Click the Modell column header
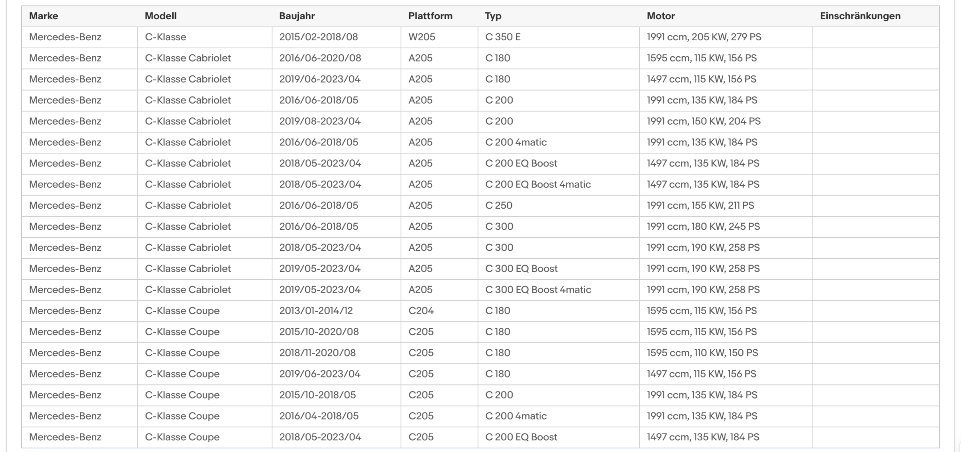The height and width of the screenshot is (452, 961). click(x=205, y=16)
